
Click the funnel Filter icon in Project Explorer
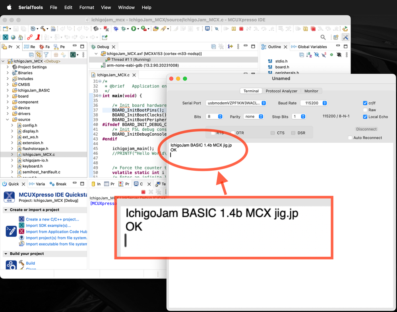[x=46, y=55]
